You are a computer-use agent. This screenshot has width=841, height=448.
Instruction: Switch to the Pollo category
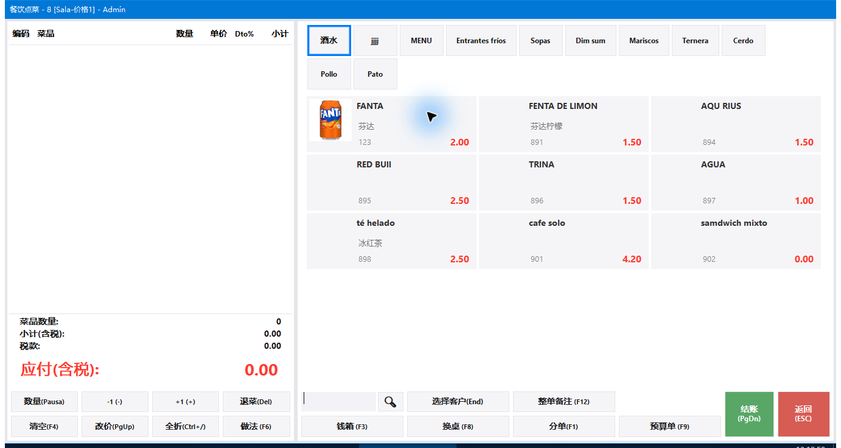click(329, 74)
